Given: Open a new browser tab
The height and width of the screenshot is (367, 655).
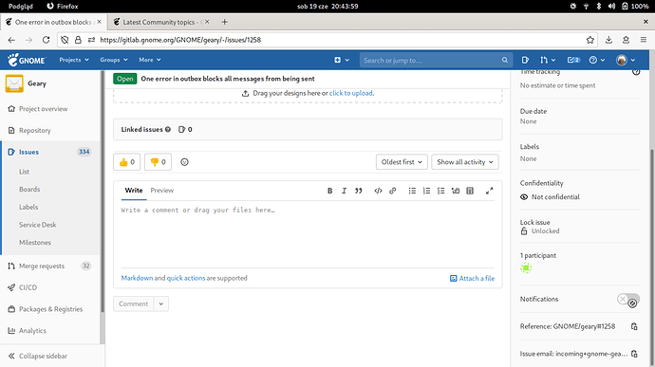Looking at the screenshot, I should (x=224, y=22).
